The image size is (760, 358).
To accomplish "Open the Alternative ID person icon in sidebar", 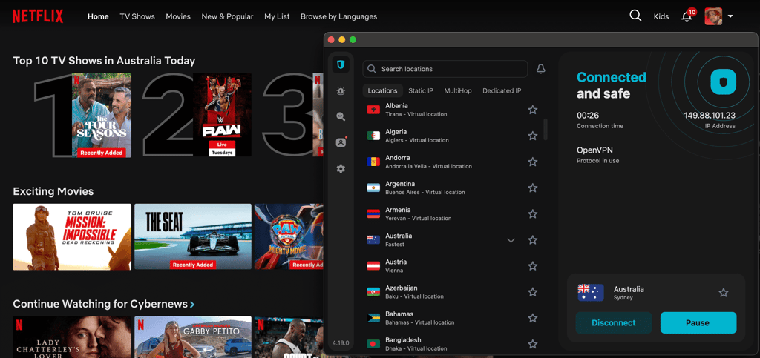I will tap(341, 143).
